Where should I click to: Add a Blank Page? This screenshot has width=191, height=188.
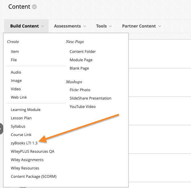79,68
